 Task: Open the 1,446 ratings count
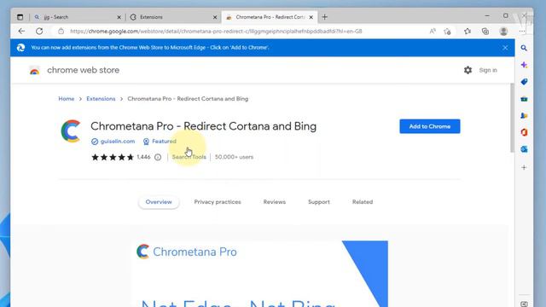click(x=143, y=157)
